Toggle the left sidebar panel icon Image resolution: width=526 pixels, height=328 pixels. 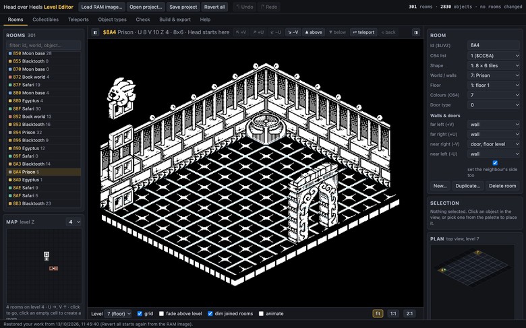(95, 32)
